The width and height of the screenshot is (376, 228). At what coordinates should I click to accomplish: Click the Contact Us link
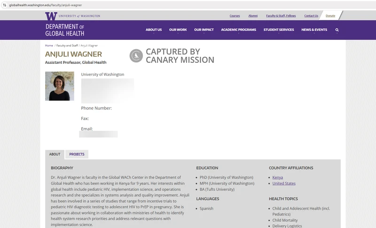311,16
